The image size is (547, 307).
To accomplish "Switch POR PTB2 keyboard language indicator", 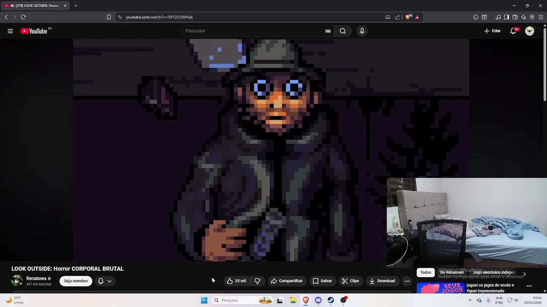I will click(x=499, y=300).
